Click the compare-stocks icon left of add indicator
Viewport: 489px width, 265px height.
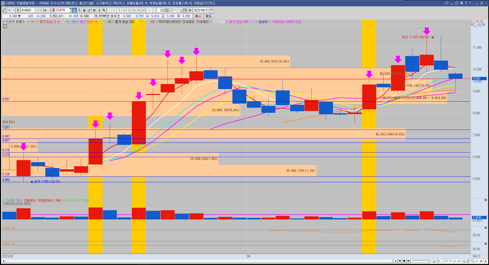(x=175, y=10)
